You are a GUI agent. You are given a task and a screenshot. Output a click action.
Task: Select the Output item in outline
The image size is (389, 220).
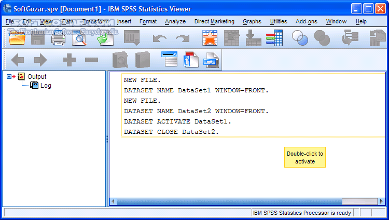pos(37,77)
